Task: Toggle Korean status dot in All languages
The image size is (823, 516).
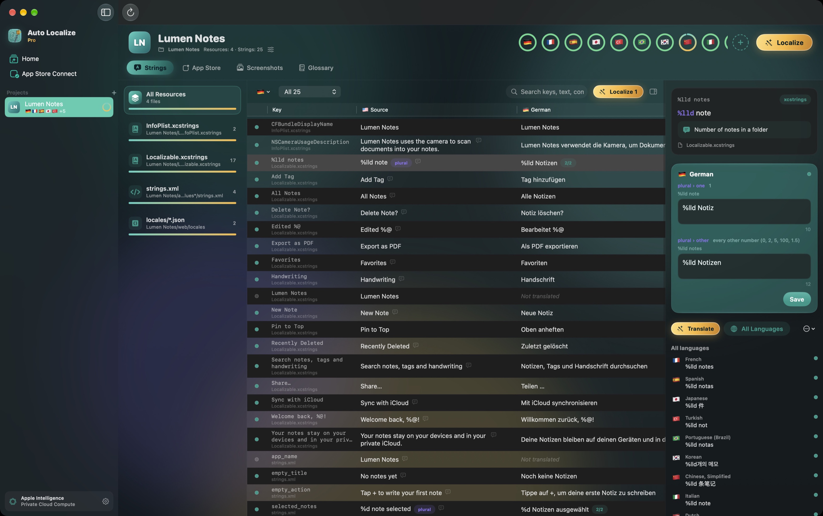Action: (x=815, y=456)
